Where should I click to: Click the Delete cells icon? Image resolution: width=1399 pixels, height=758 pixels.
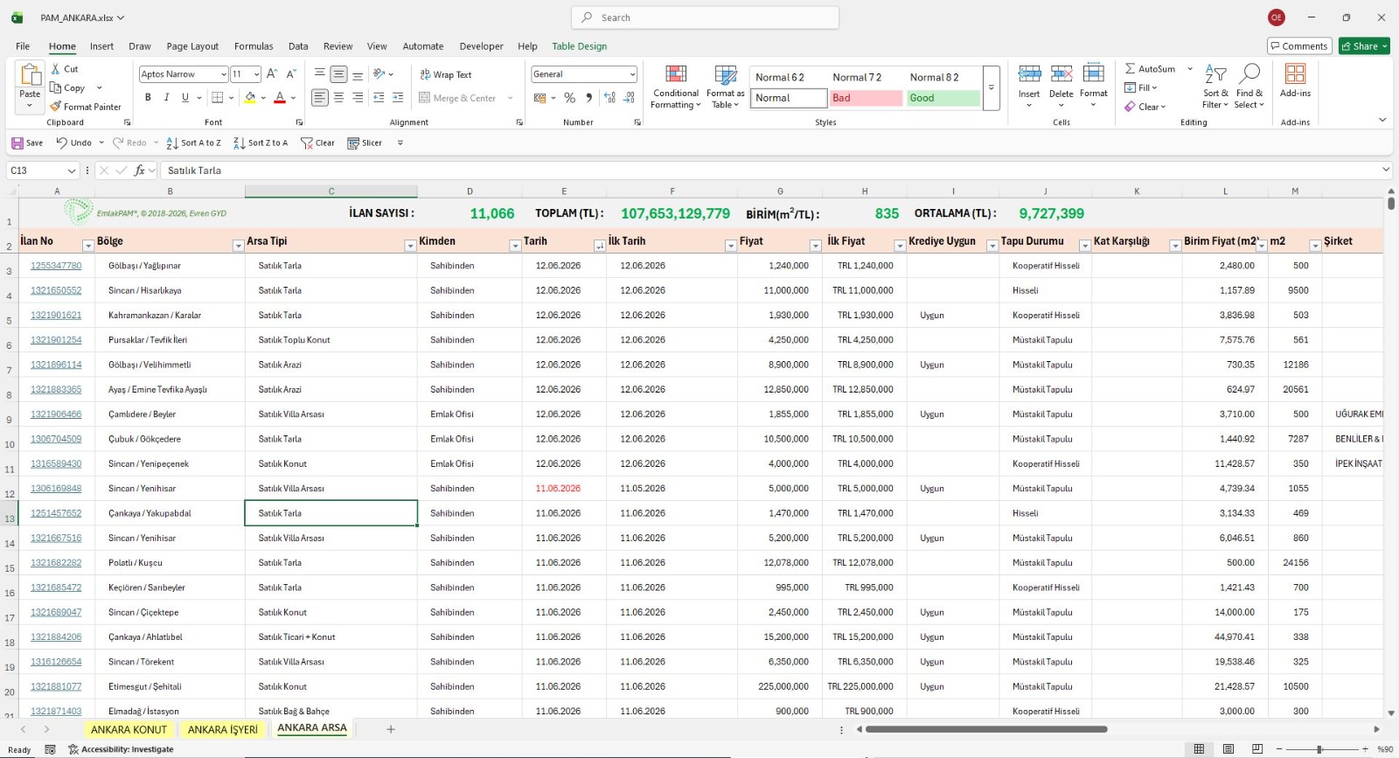[1061, 73]
